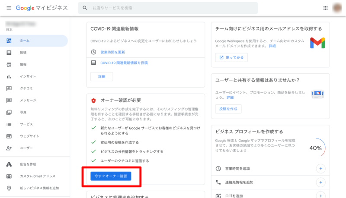Open the COVID-19 関連最新情報を投稿 link
The width and height of the screenshot is (346, 198).
coord(124,63)
